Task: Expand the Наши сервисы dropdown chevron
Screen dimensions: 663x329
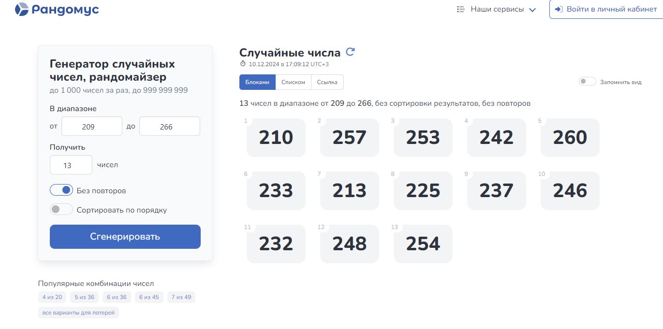Action: [x=532, y=10]
